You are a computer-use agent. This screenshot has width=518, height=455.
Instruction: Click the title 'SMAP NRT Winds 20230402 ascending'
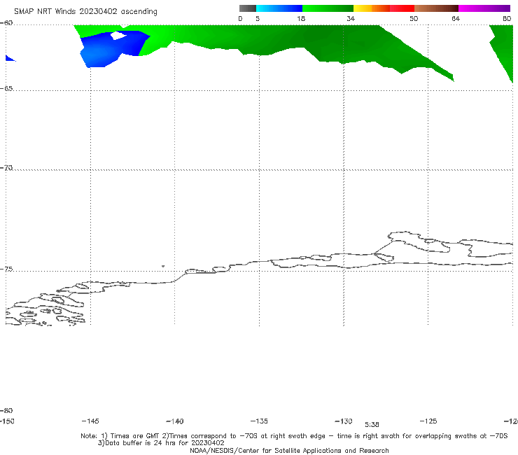pyautogui.click(x=85, y=12)
